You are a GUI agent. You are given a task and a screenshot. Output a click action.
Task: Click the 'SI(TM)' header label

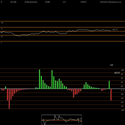(x=47, y=2)
